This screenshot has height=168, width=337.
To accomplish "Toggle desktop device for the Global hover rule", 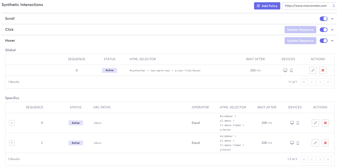I will 285,70.
